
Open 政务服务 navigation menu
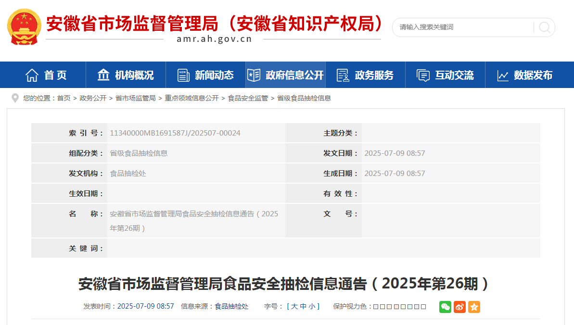tap(365, 75)
